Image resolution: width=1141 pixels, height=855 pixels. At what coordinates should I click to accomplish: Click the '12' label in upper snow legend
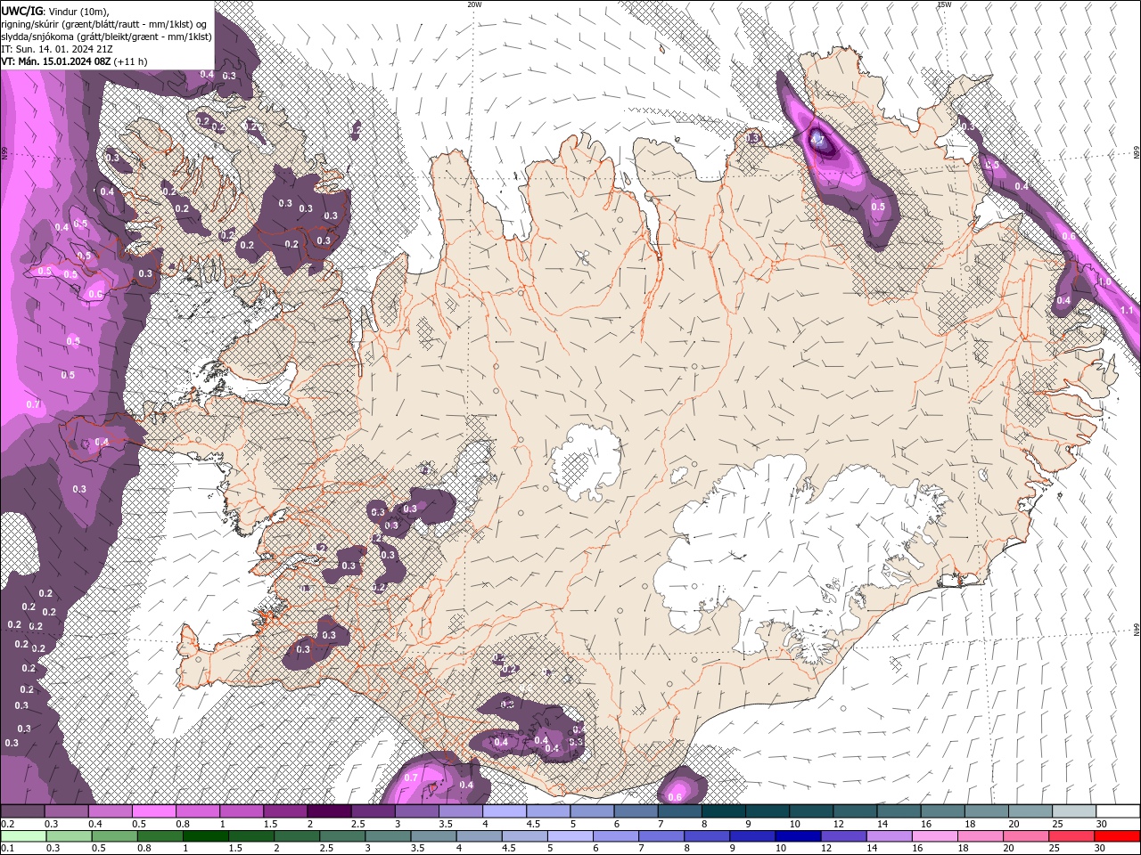(839, 824)
